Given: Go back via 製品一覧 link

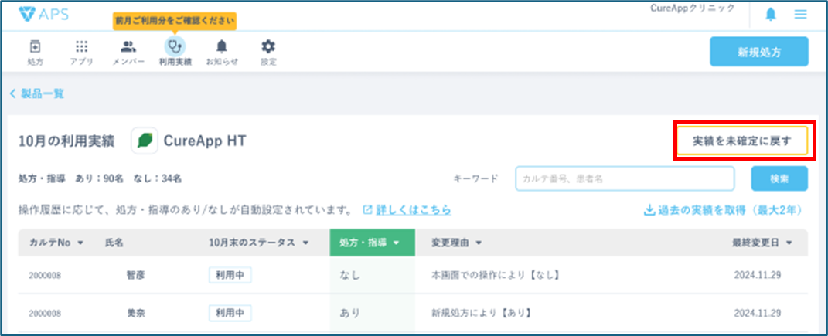Looking at the screenshot, I should pyautogui.click(x=37, y=94).
